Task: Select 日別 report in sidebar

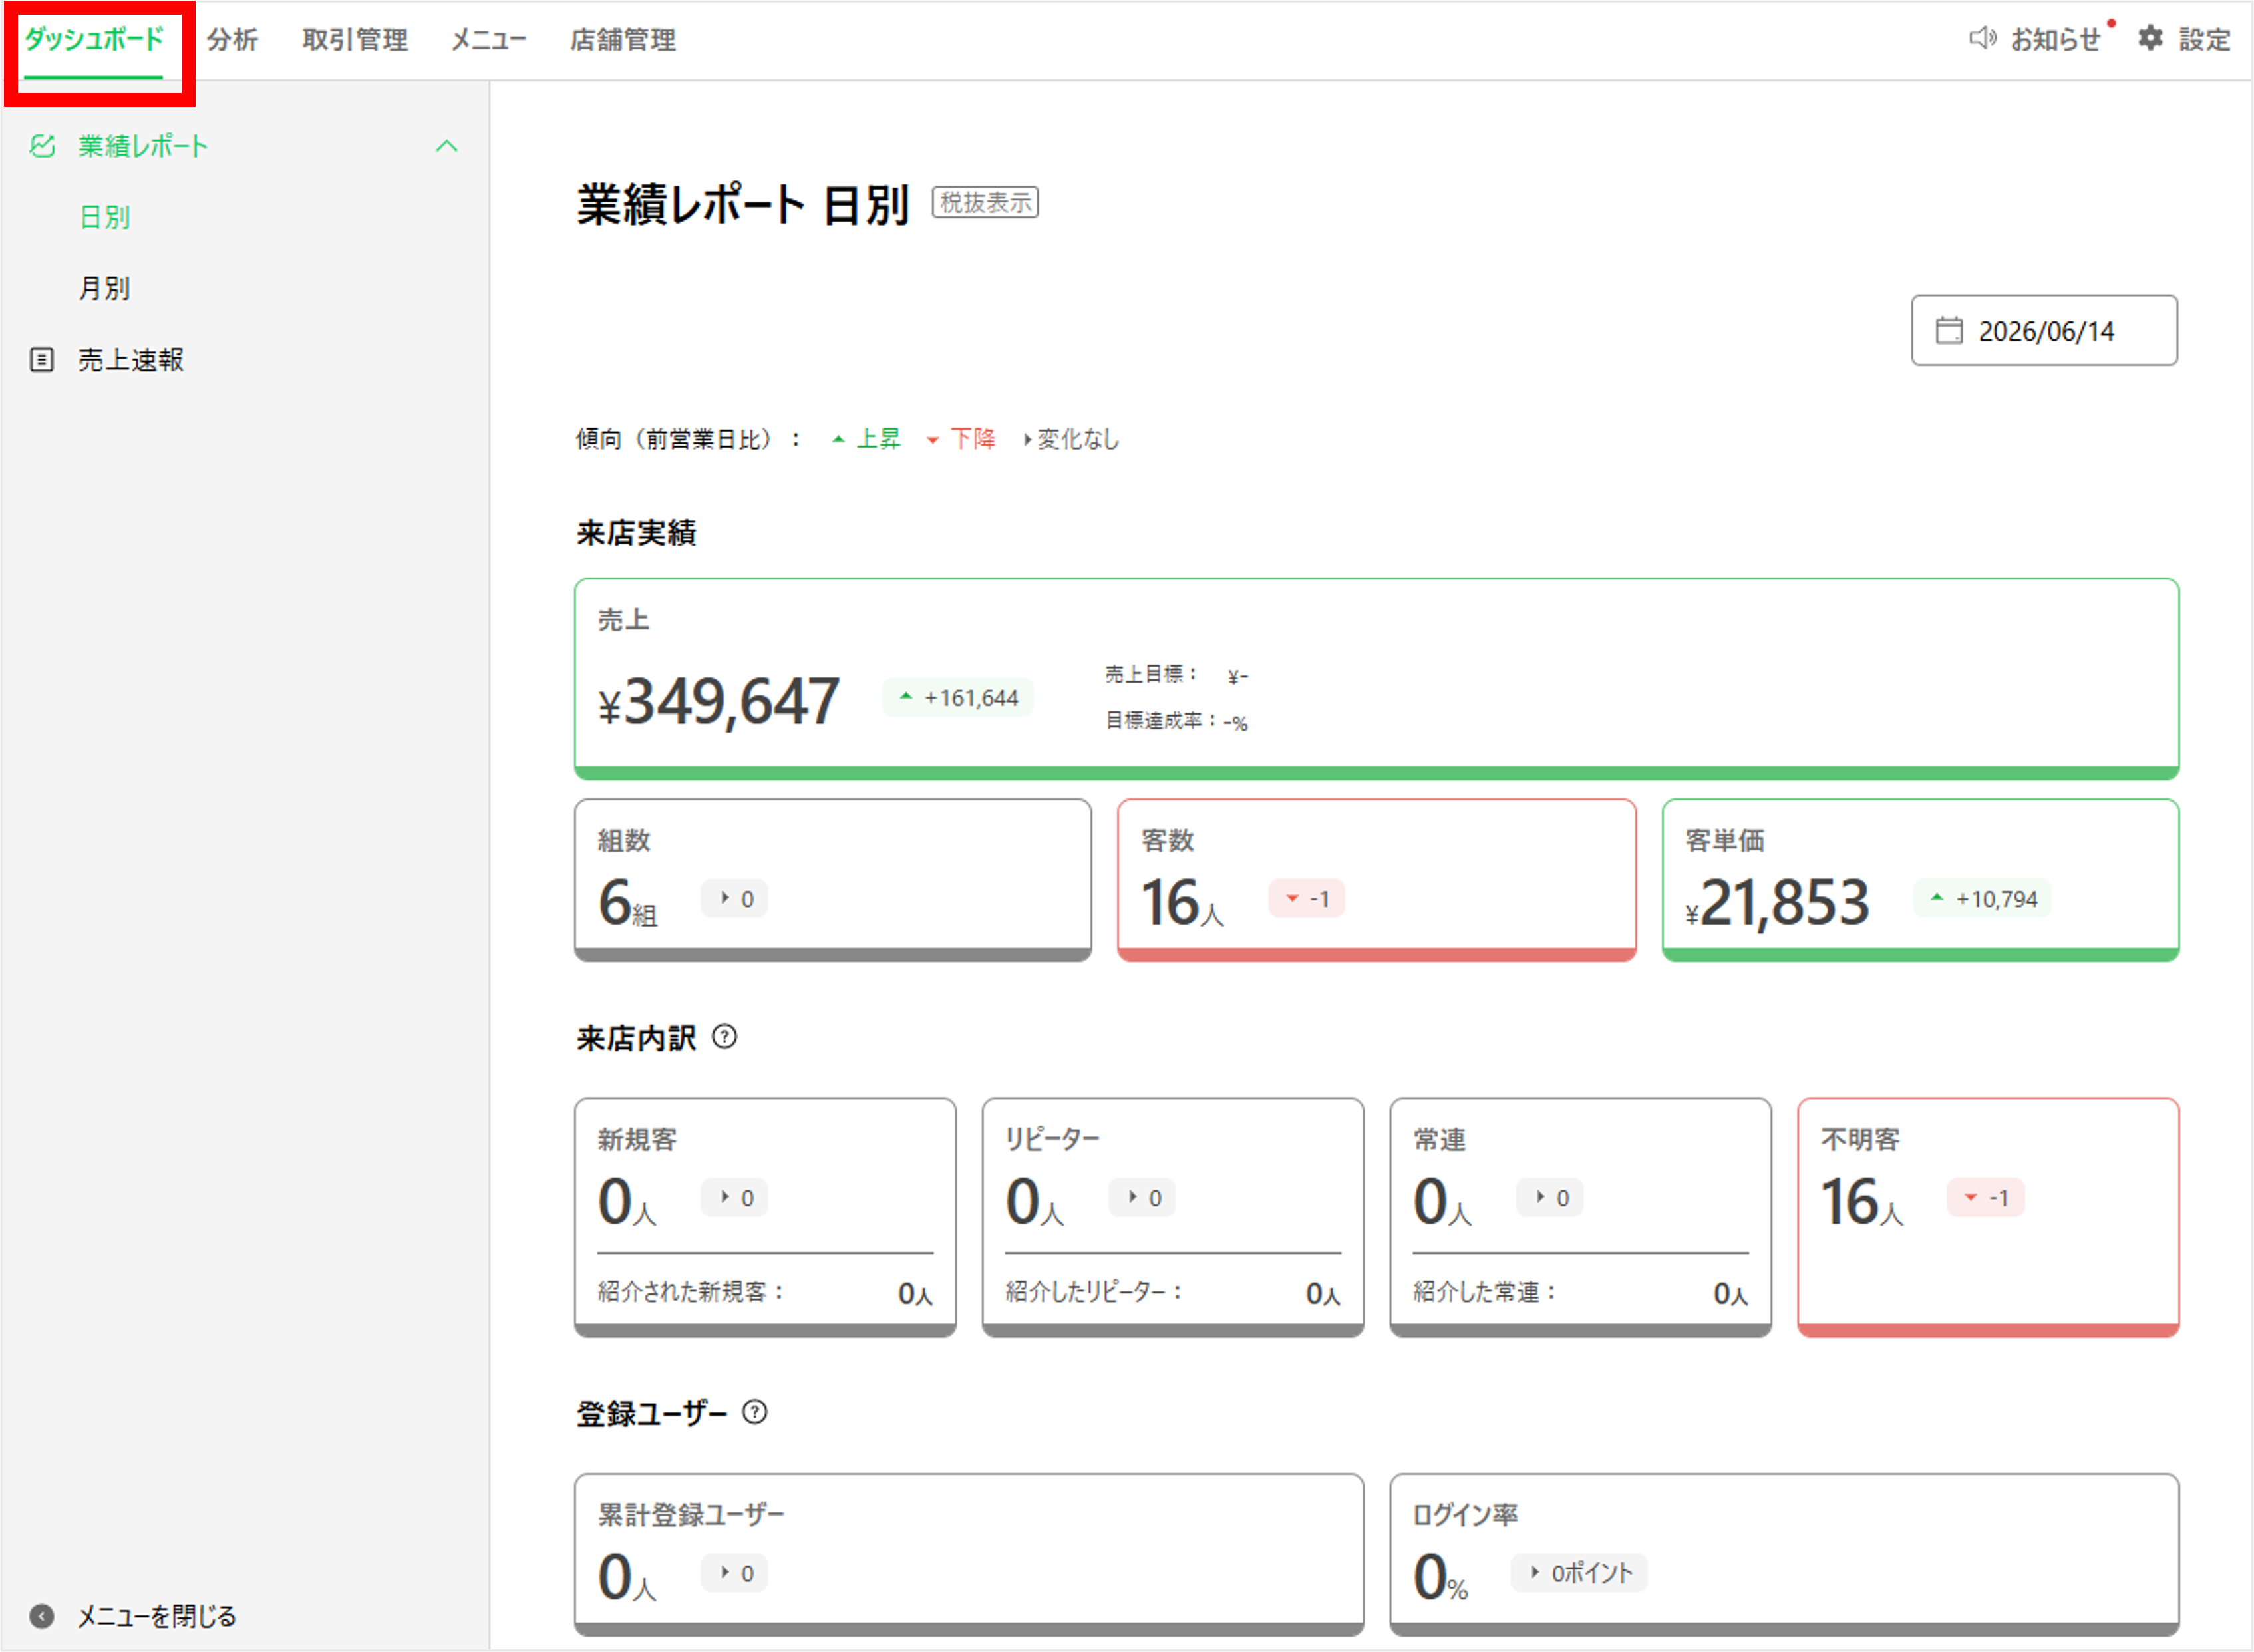Action: (x=105, y=217)
